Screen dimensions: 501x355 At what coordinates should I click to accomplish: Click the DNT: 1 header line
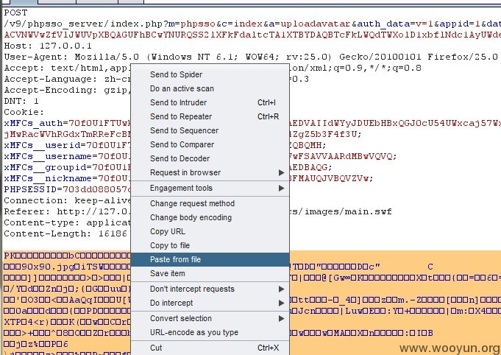click(x=21, y=101)
